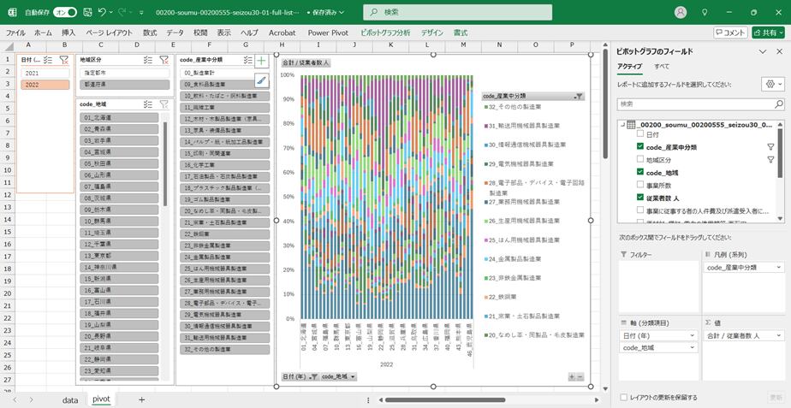Click the 検索 search box in title bar

[457, 12]
